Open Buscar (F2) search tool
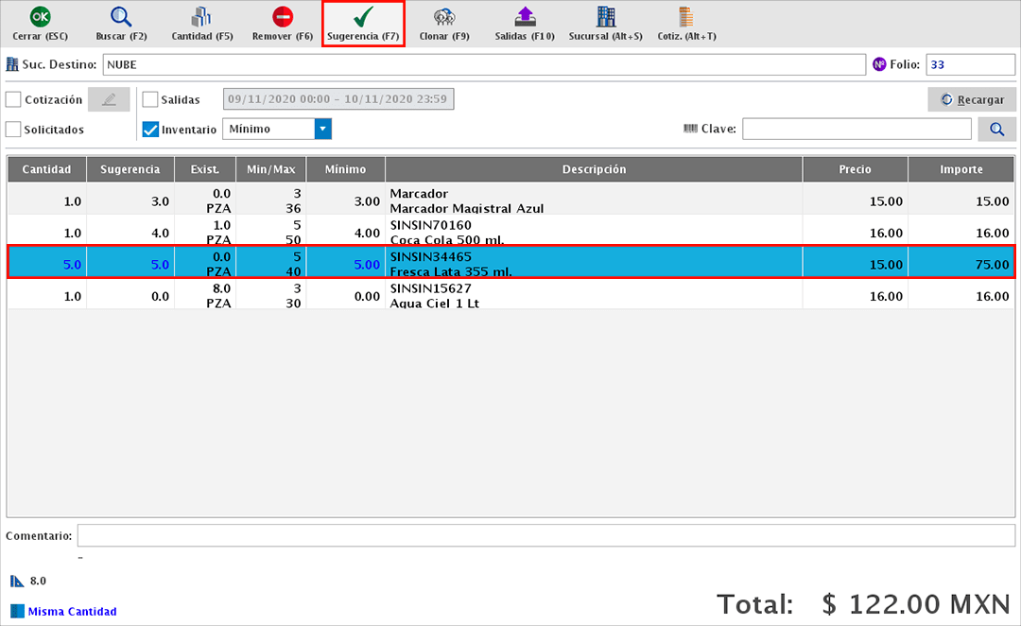Screen dimensions: 1021x626 pos(120,24)
